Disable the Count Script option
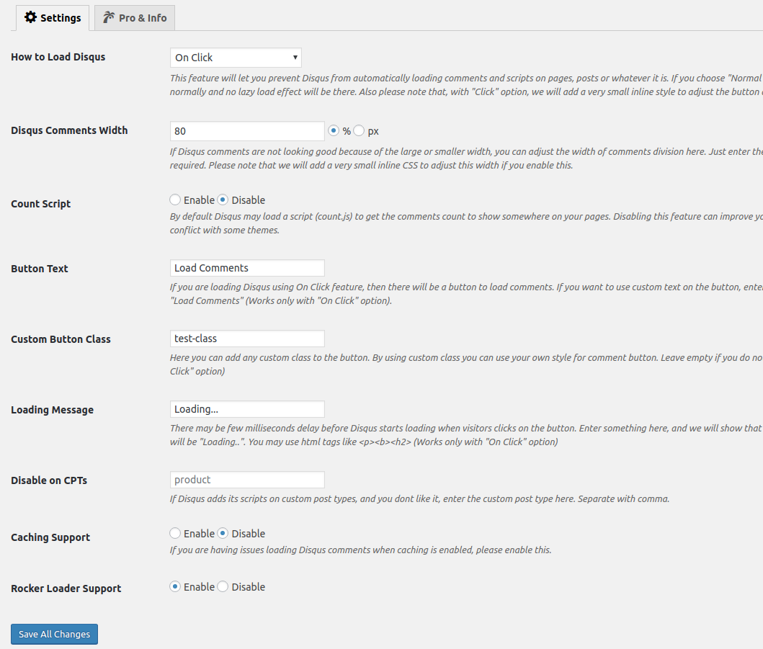Viewport: 763px width, 649px height. (x=223, y=200)
